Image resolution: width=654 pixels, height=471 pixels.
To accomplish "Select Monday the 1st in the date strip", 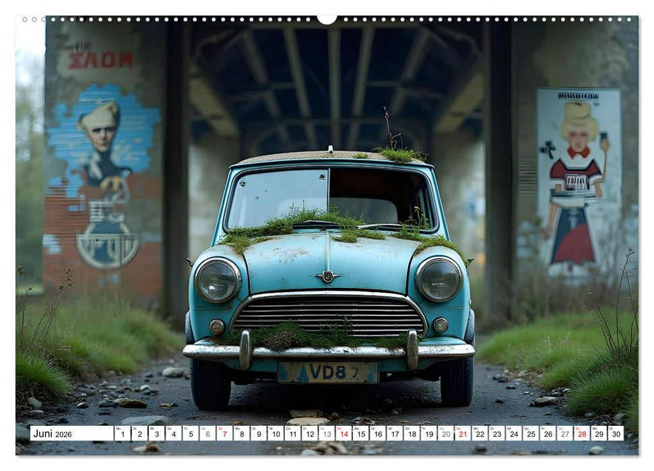I will coord(122,436).
